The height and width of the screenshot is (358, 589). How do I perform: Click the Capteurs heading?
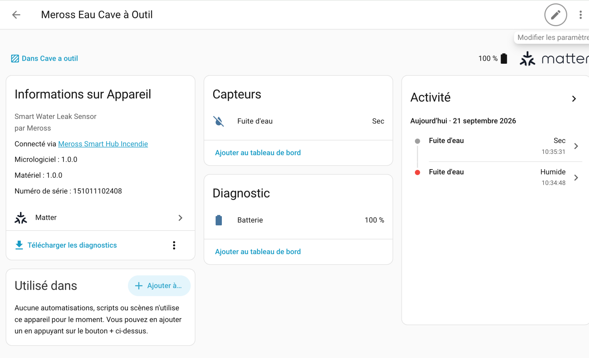click(x=237, y=94)
